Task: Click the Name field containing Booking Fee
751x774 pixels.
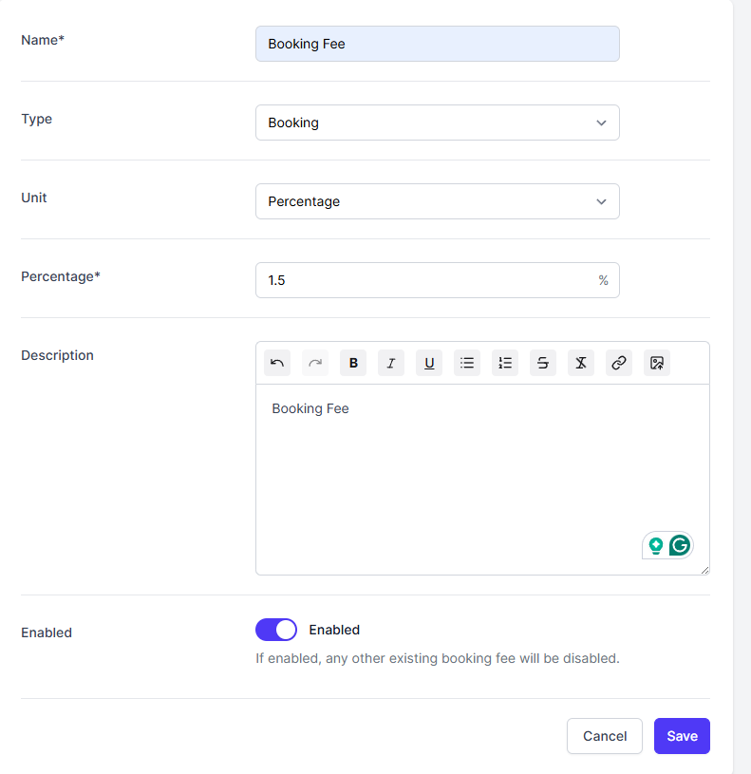Action: (437, 44)
